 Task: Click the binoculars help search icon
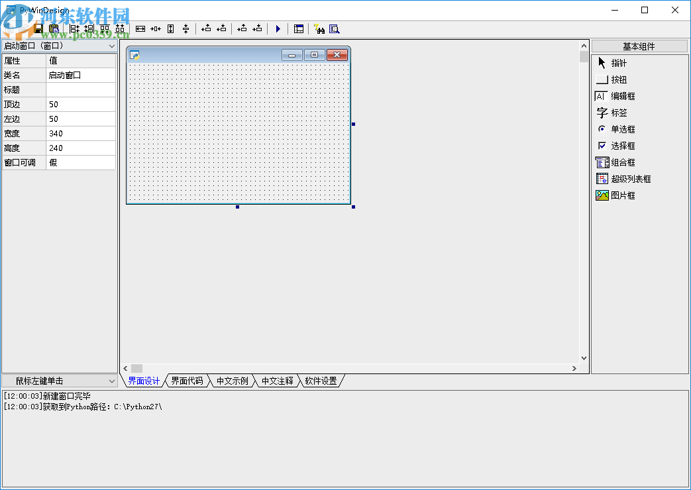pos(319,28)
